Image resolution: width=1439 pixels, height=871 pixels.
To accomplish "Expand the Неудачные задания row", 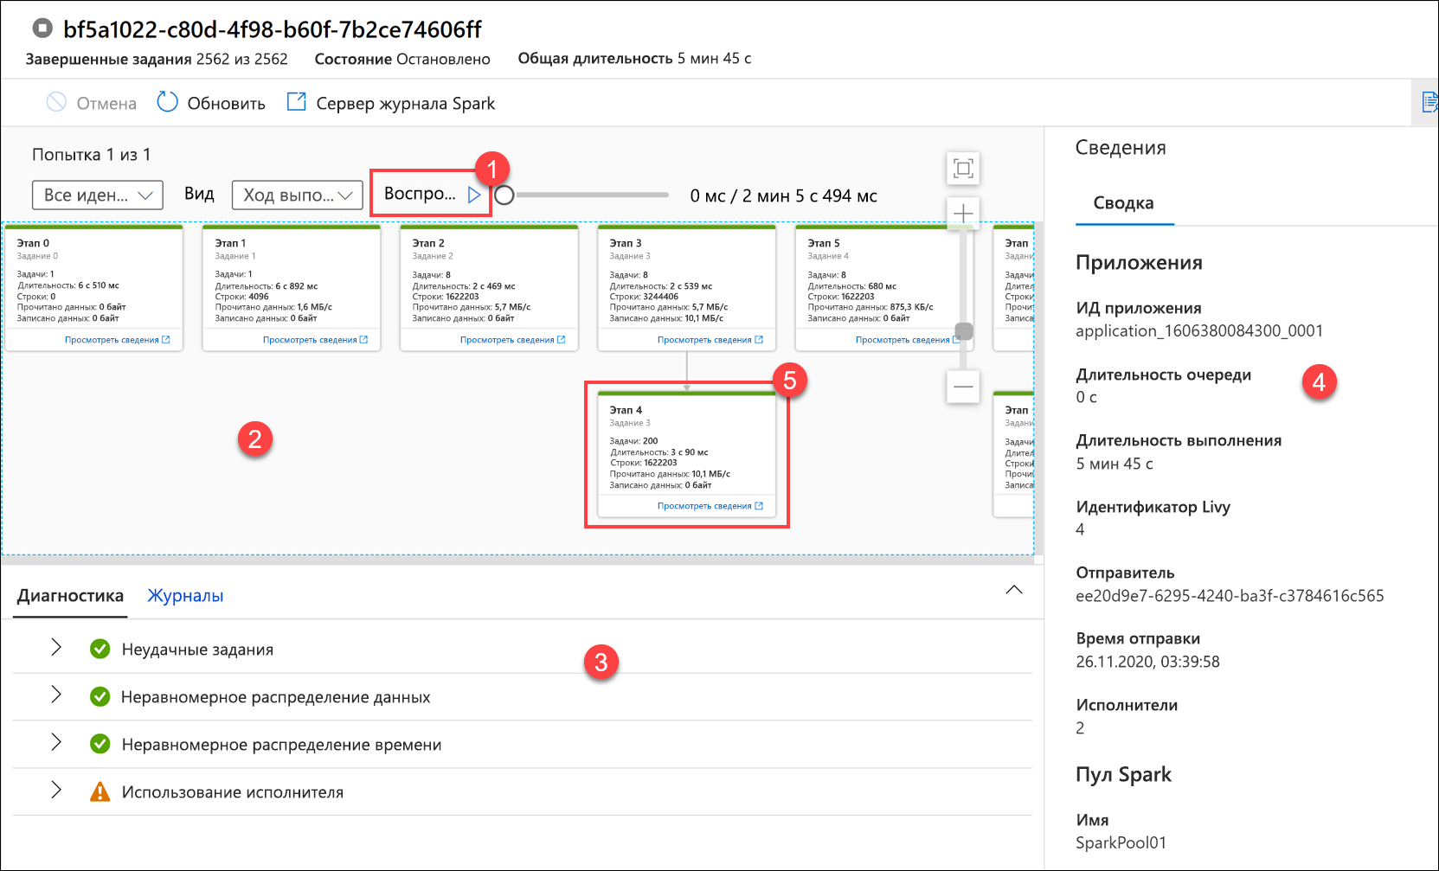I will click(x=56, y=648).
